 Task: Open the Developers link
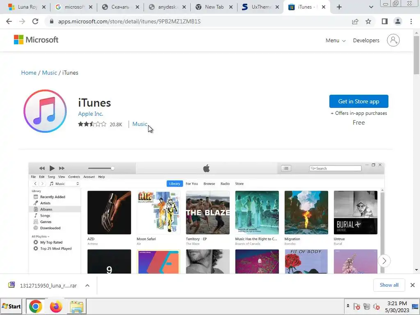(x=366, y=41)
